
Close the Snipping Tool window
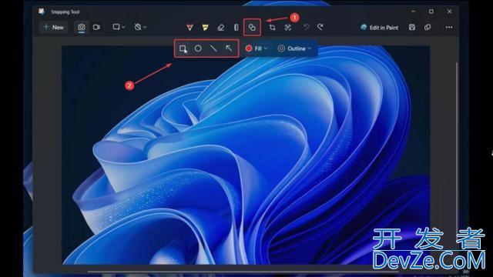449,12
